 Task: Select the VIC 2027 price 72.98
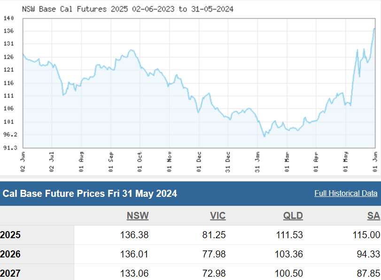pos(214,273)
